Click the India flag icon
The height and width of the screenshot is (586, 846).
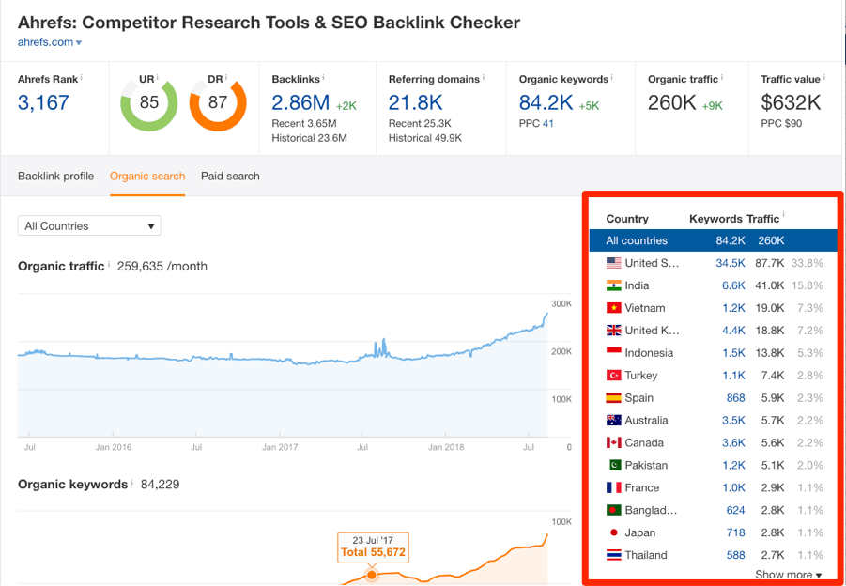coord(615,285)
